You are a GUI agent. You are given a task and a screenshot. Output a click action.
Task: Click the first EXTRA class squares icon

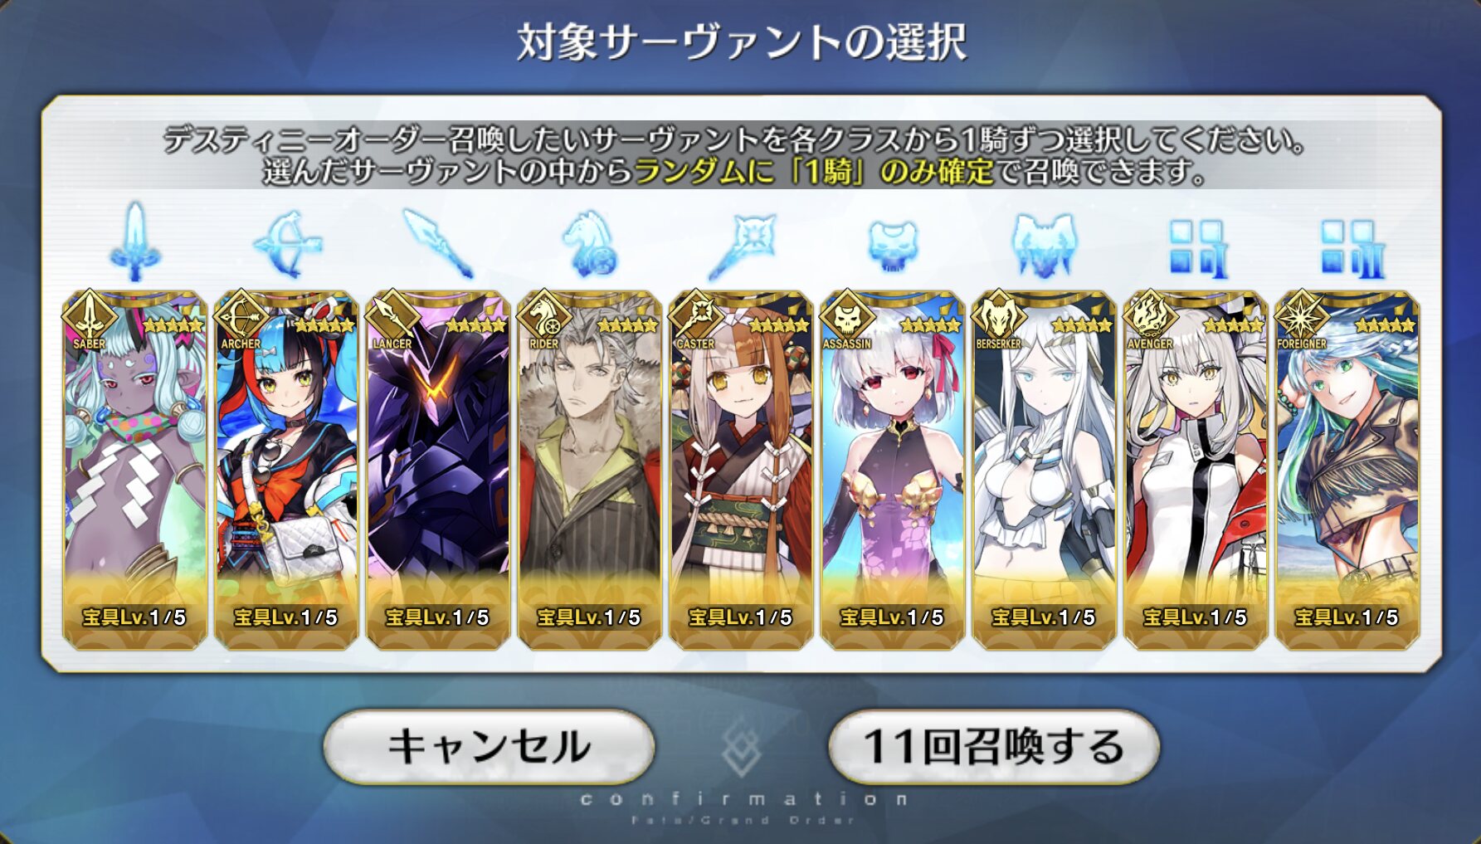click(1196, 248)
